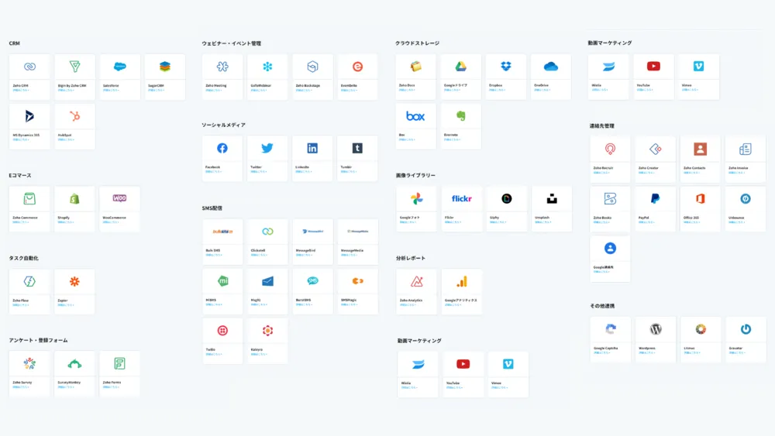Open the Zoho Contacts icon
This screenshot has height=436, width=775.
pyautogui.click(x=701, y=149)
